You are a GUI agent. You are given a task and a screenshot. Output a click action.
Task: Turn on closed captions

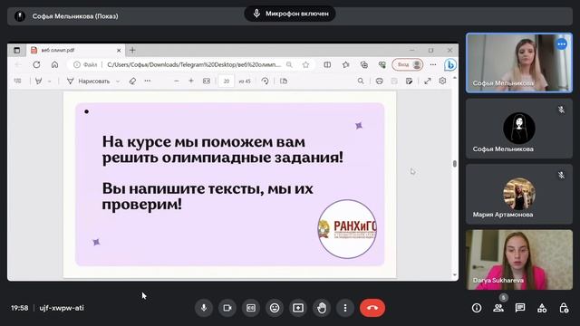tap(251, 308)
